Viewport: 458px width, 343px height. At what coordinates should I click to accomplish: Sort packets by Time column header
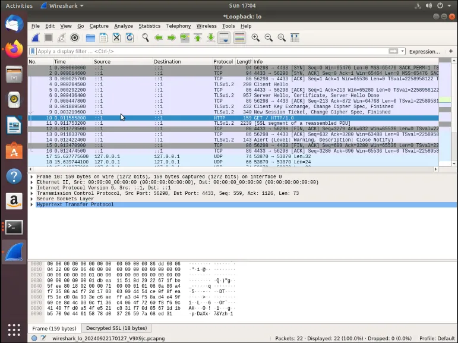[72, 62]
